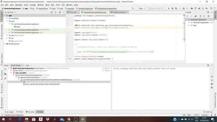
Task: Open Chrome from the Windows taskbar
Action: tap(68, 119)
